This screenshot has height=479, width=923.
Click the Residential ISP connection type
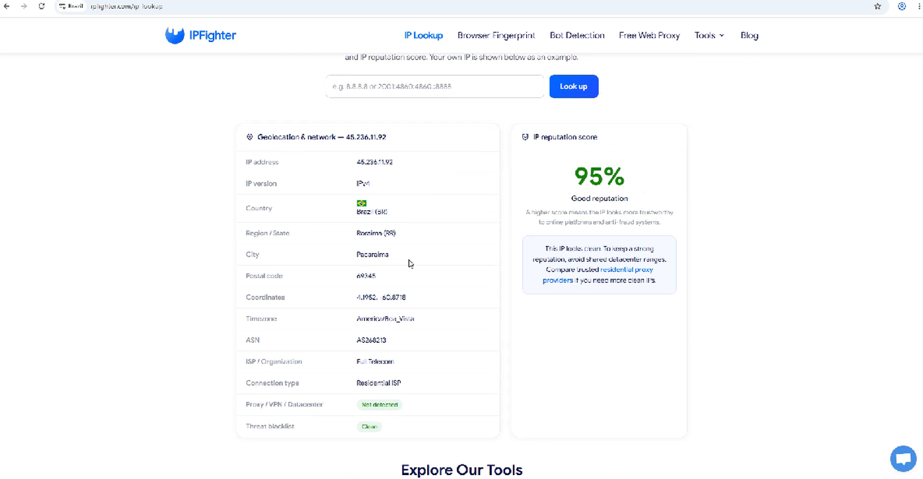tap(378, 383)
